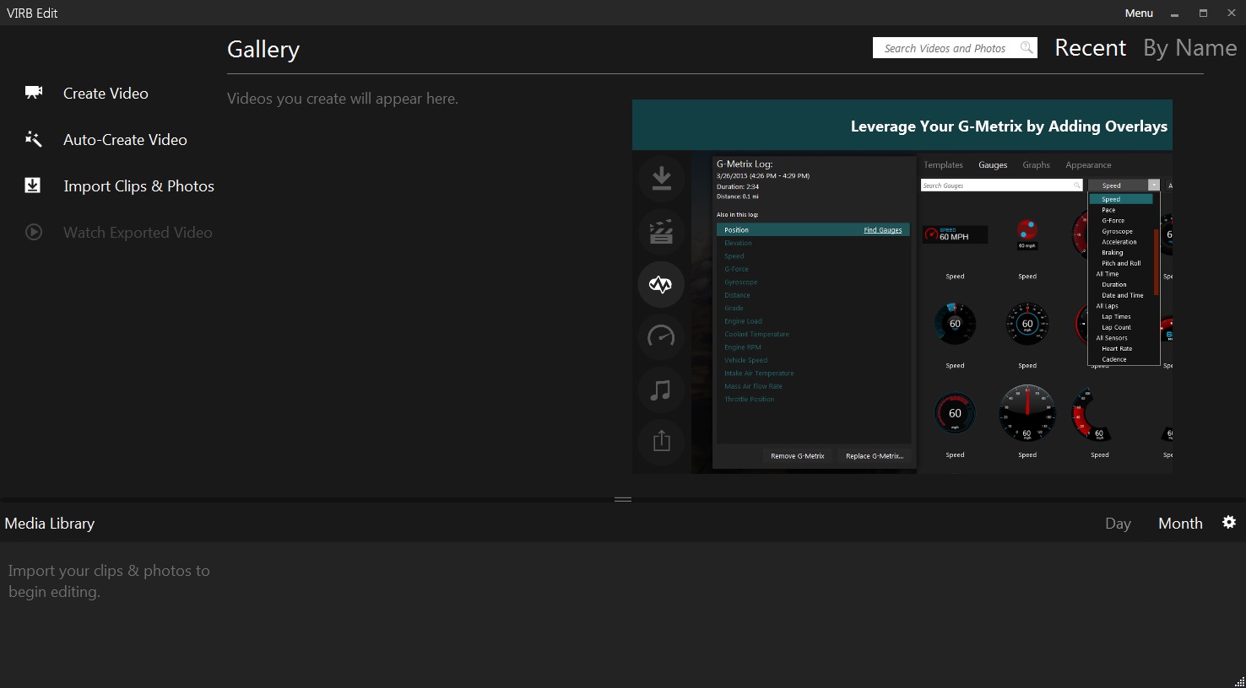Image resolution: width=1246 pixels, height=688 pixels.
Task: Click the Auto-Create Video magic wand icon
Action: pyautogui.click(x=34, y=139)
